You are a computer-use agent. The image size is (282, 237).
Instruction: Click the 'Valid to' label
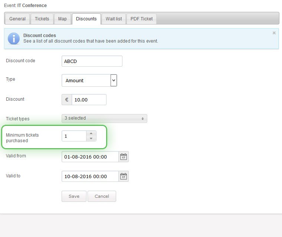point(13,176)
